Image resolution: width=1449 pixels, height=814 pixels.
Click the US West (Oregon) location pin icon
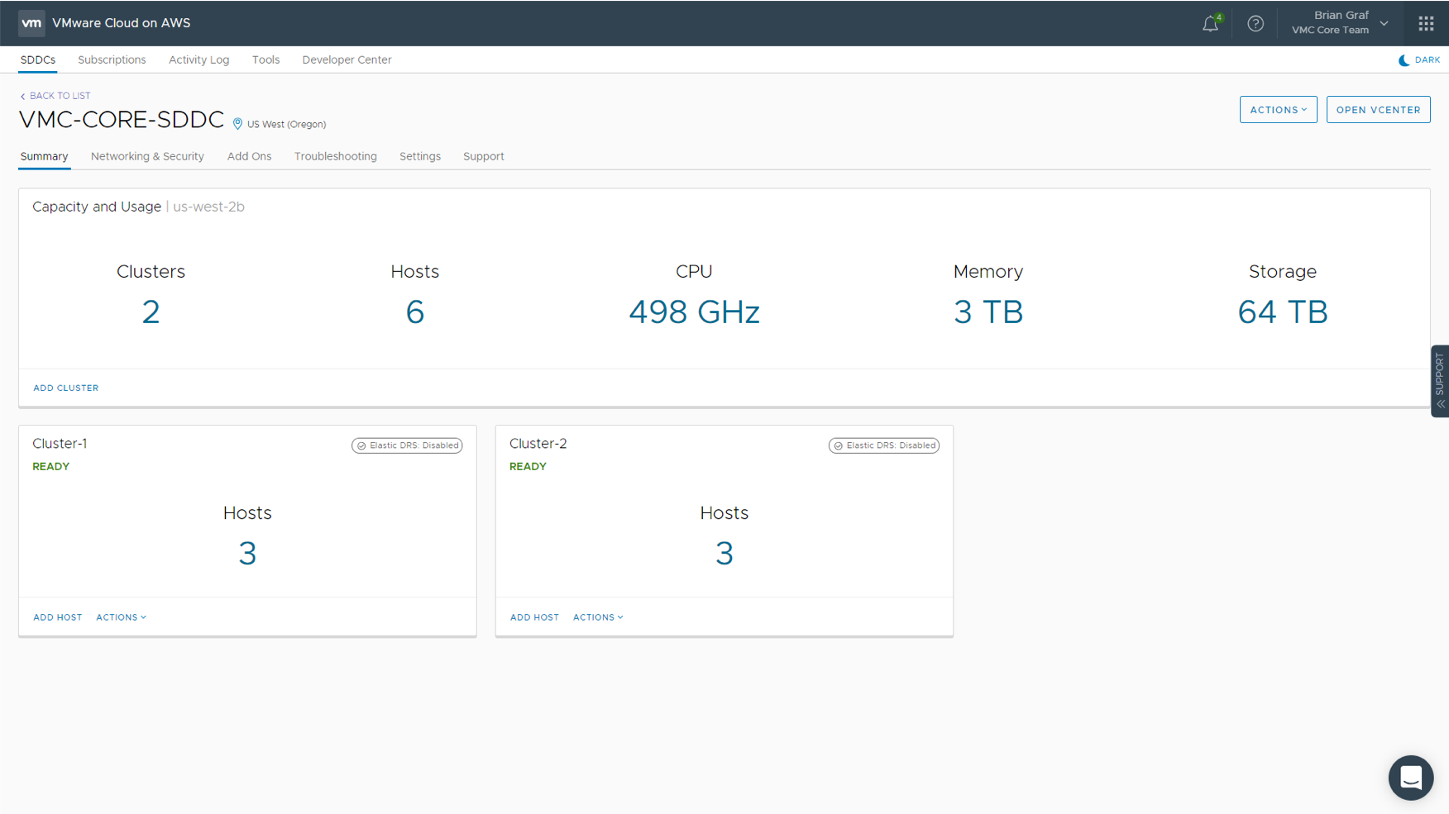tap(237, 124)
